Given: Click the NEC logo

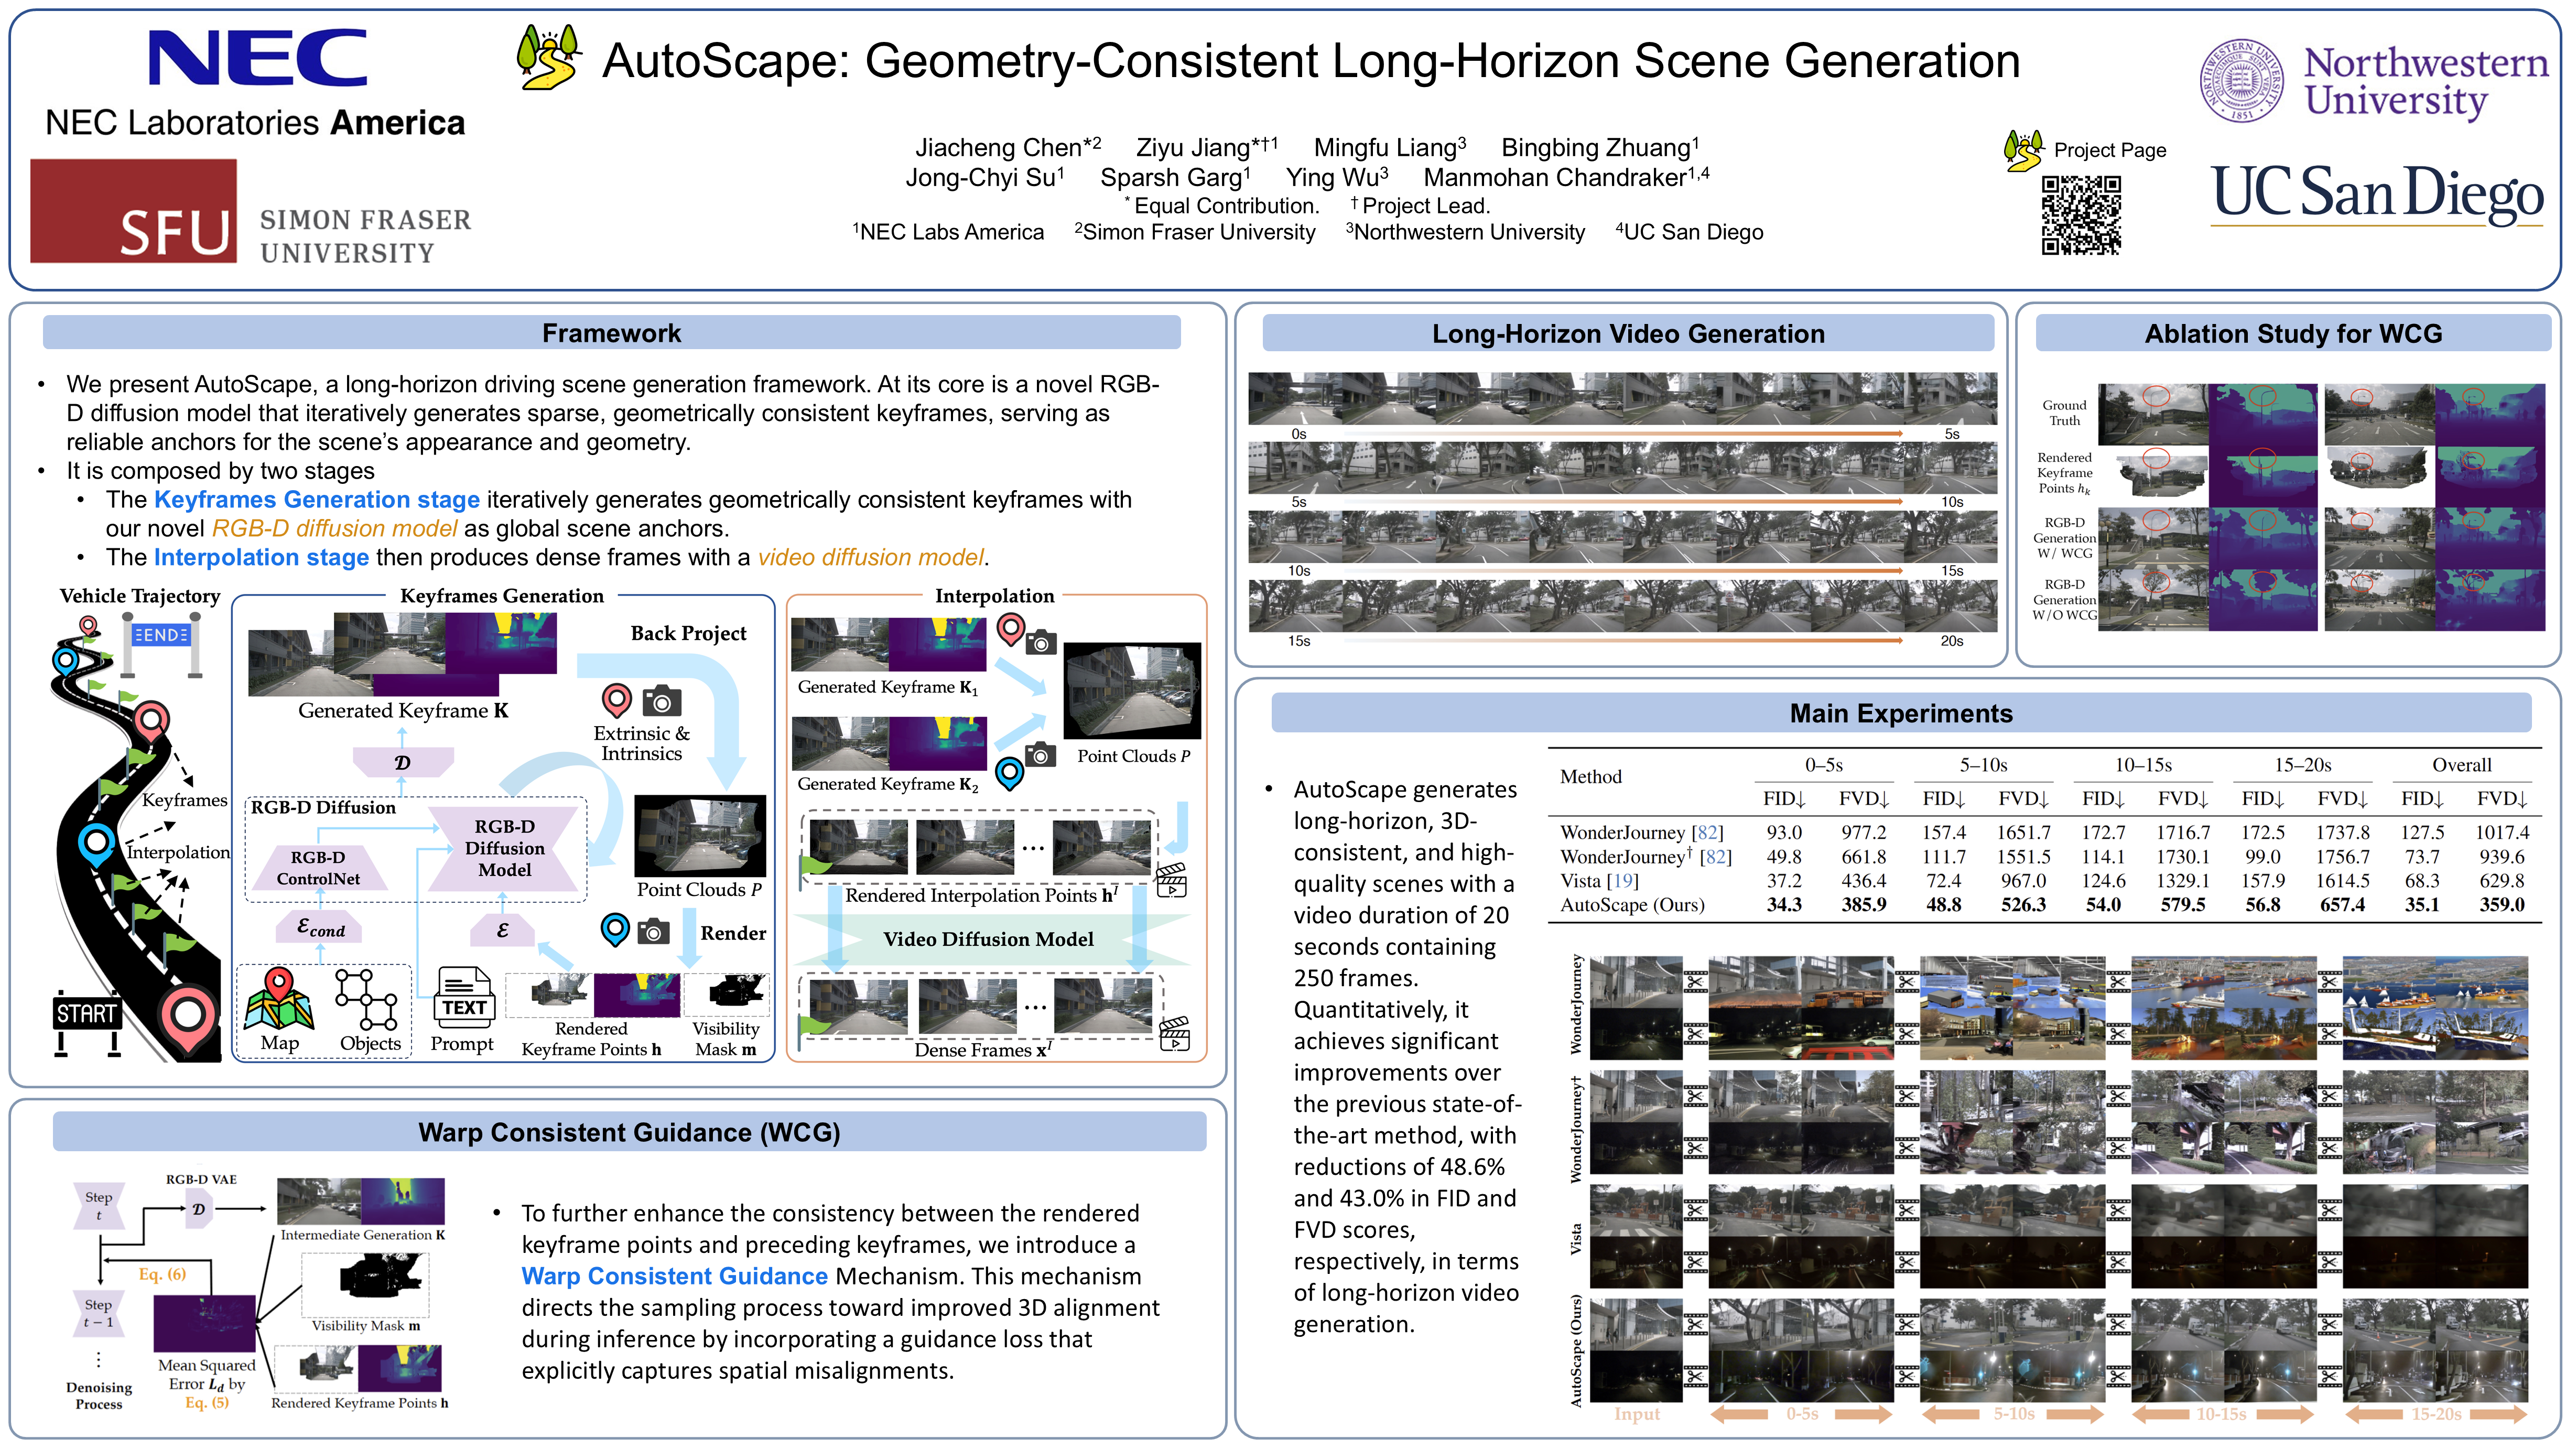Looking at the screenshot, I should (258, 58).
